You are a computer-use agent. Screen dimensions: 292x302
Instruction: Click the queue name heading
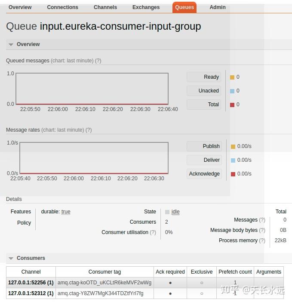coord(120,26)
